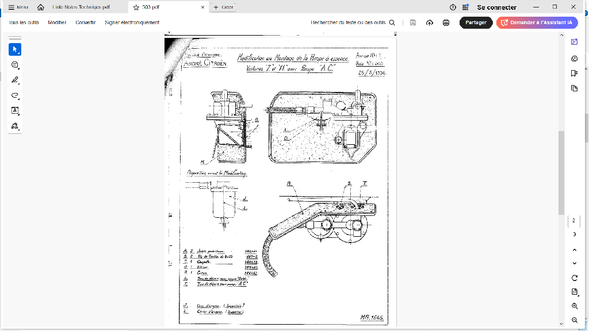Click the André Citroën header text

coord(205,63)
